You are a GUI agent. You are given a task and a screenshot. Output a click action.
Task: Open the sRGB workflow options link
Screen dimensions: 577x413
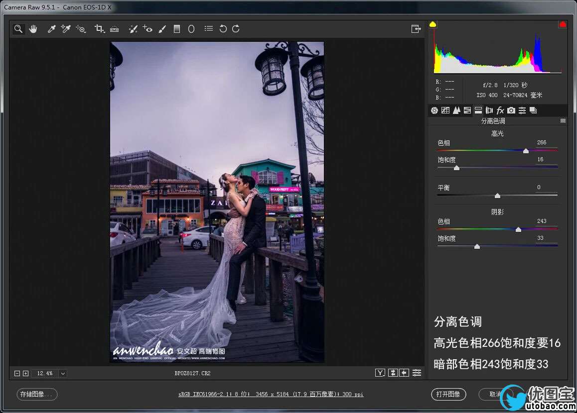click(x=271, y=394)
